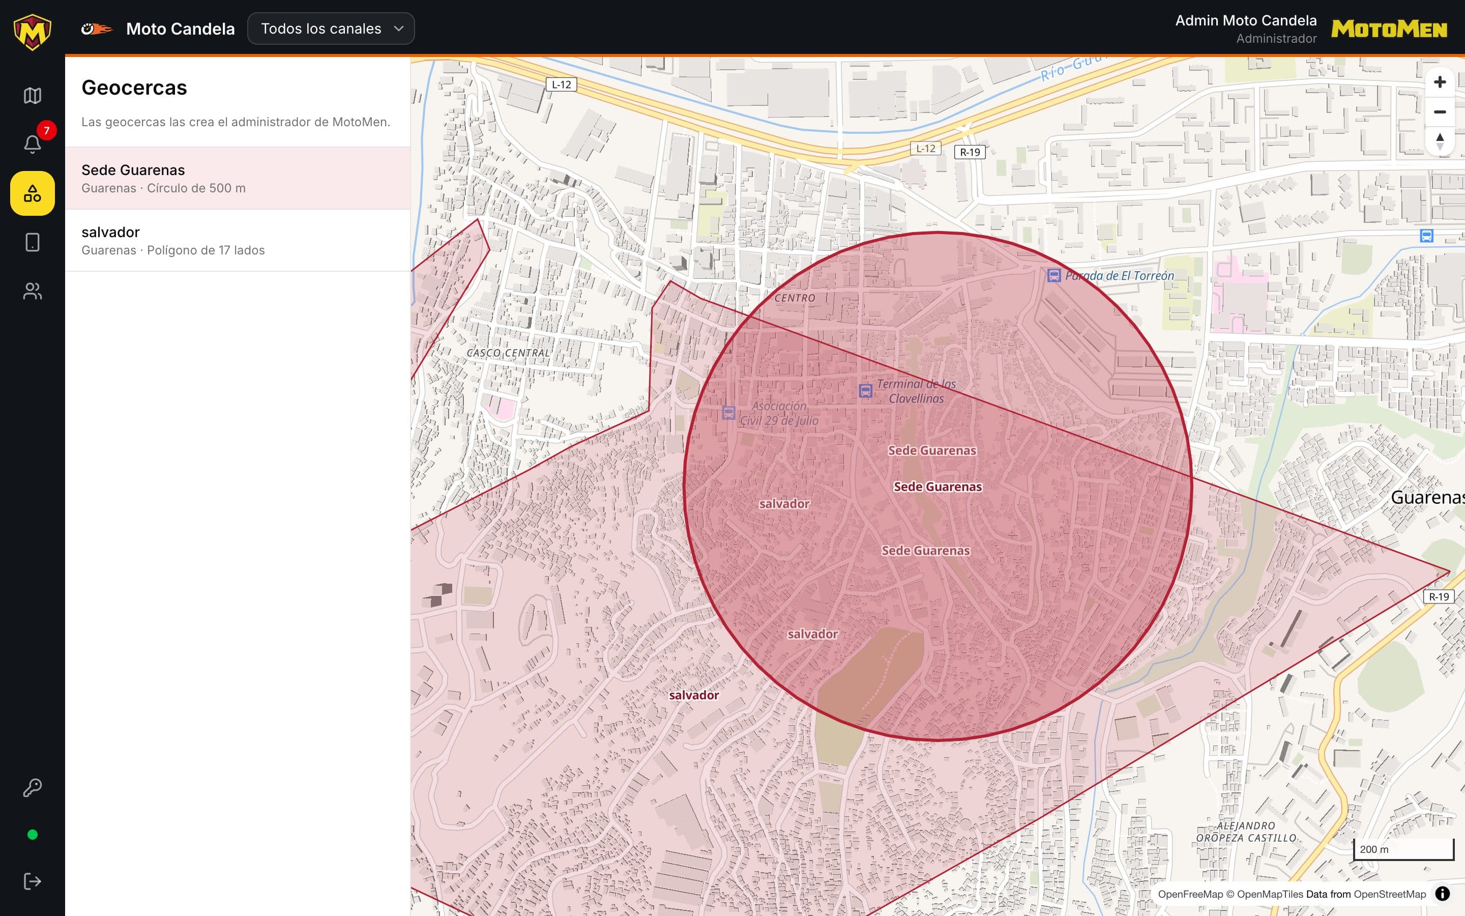Select the Sede Guarenas geofence row
Viewport: 1465px width, 916px height.
[238, 178]
